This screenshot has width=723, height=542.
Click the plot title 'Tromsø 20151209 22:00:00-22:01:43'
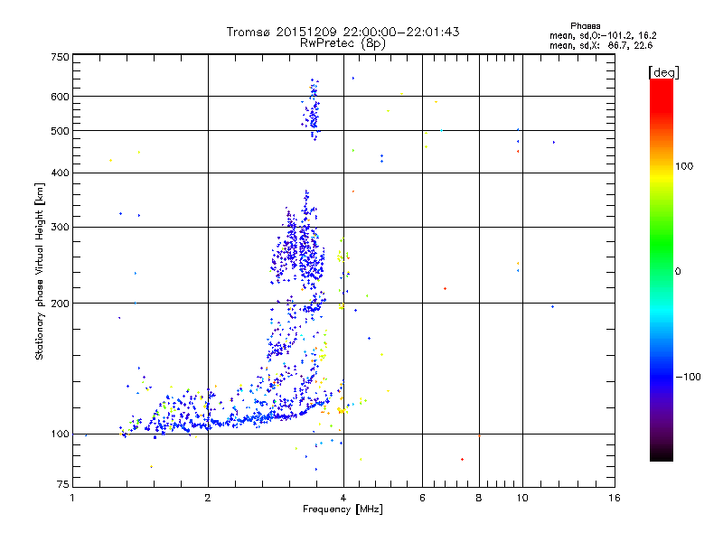coord(343,32)
